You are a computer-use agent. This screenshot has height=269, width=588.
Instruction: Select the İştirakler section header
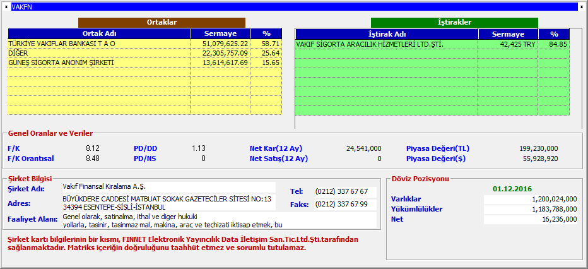454,23
